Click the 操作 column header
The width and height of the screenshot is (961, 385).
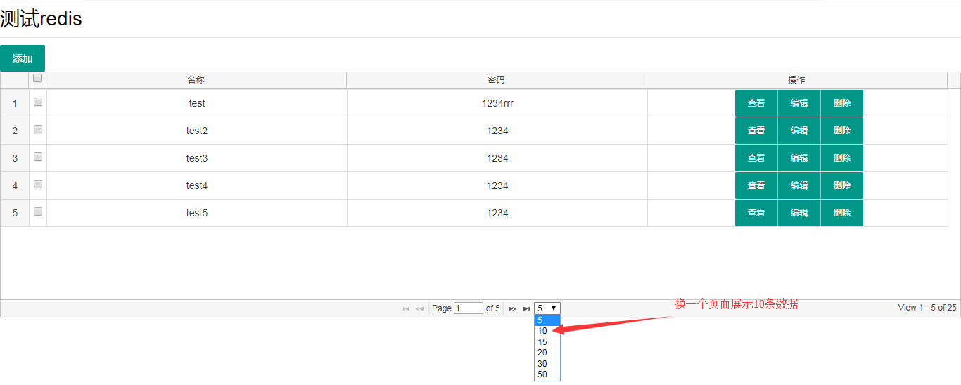[797, 80]
